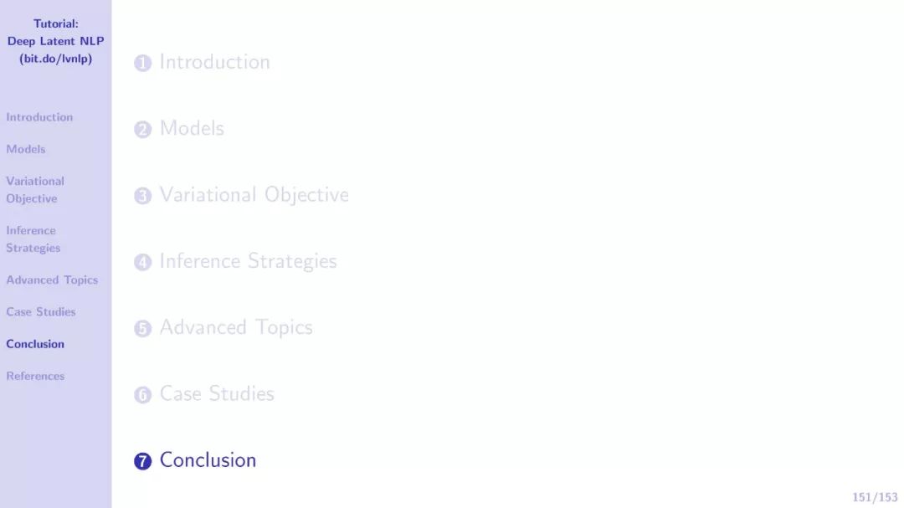Click the number 3 bullet icon

point(142,196)
